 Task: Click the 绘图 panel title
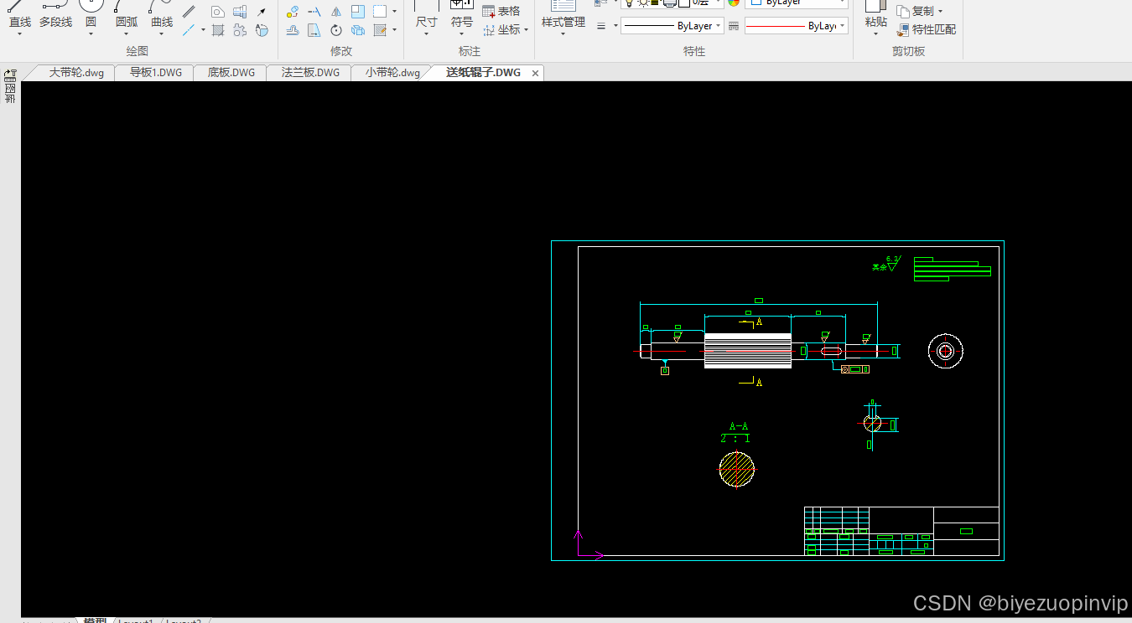pyautogui.click(x=138, y=51)
